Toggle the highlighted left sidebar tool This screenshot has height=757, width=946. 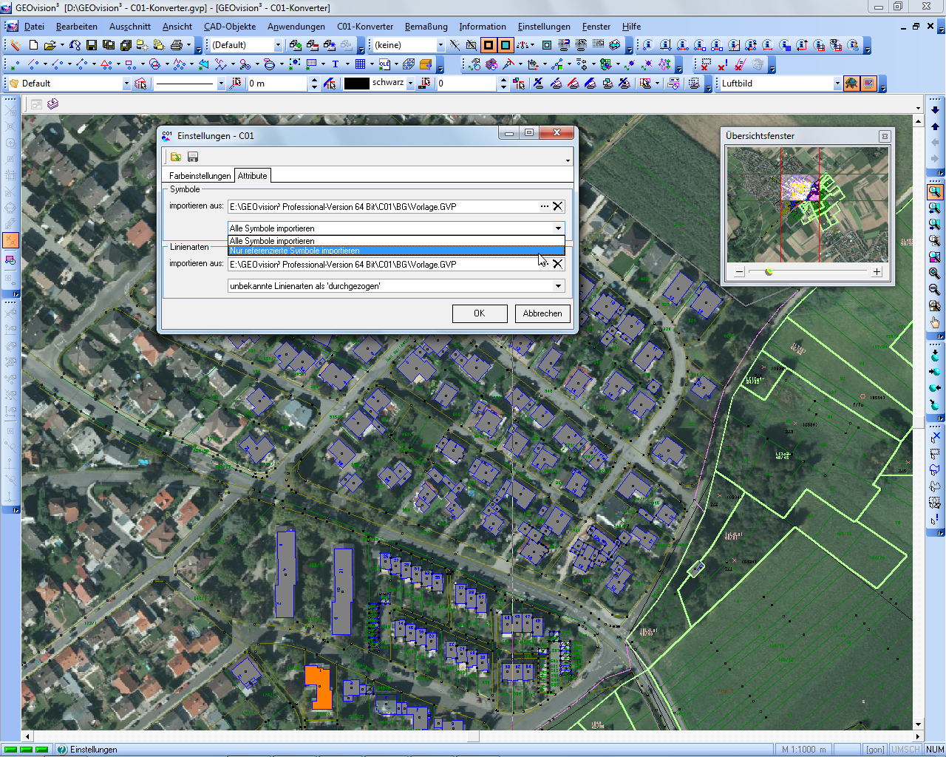[10, 240]
